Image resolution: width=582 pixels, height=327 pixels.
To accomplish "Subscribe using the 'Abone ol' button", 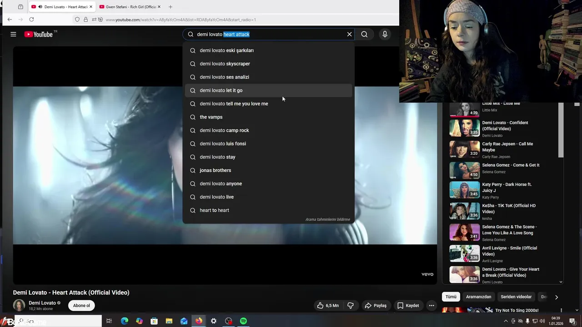I will (x=81, y=306).
